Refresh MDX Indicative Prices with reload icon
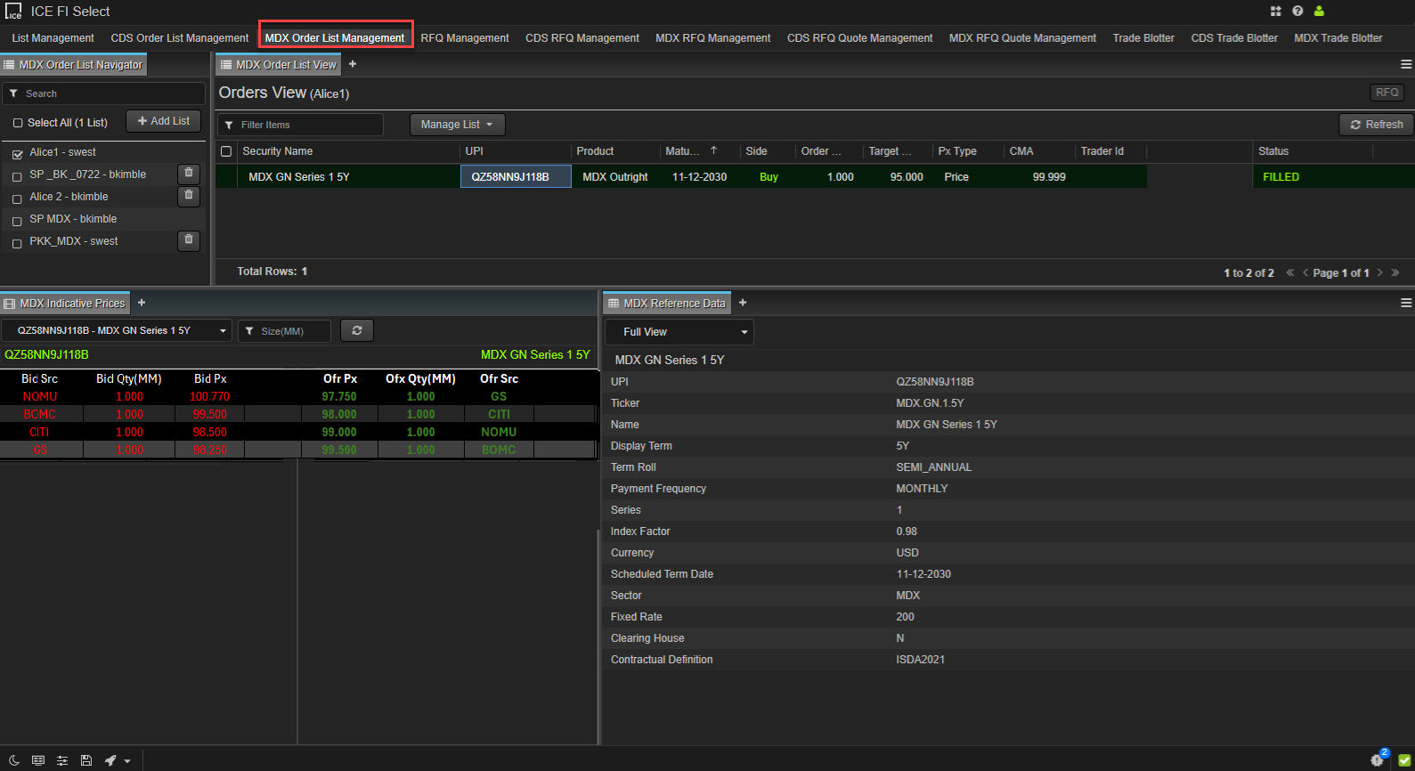This screenshot has height=771, width=1415. coord(357,330)
